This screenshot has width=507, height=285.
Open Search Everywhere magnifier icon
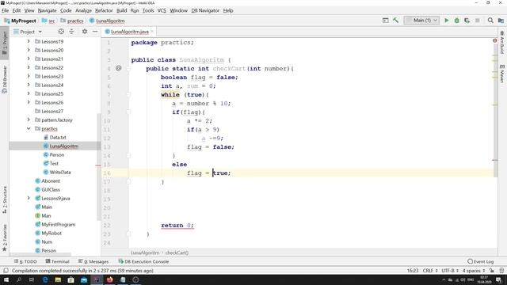coord(490,21)
